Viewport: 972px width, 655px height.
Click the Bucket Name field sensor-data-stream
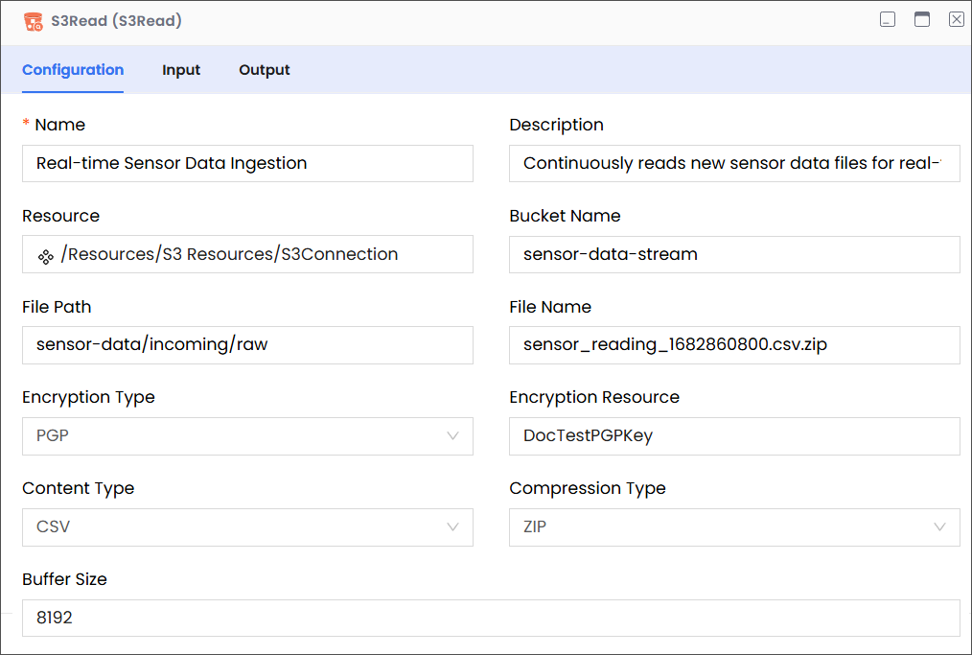pos(734,254)
